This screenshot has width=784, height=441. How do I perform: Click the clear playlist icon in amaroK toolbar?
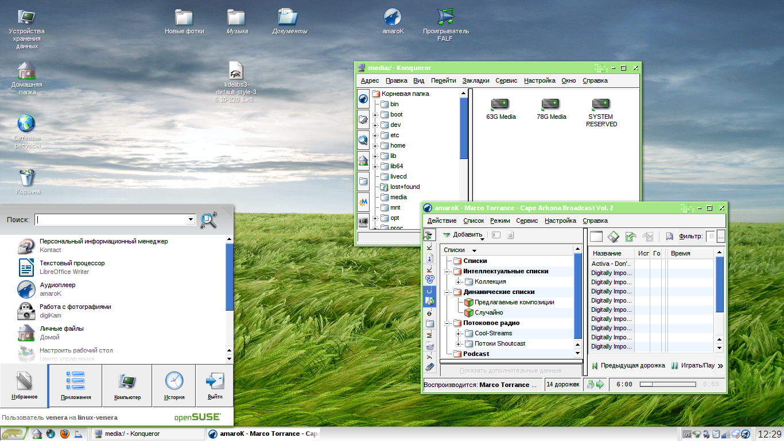(x=596, y=236)
